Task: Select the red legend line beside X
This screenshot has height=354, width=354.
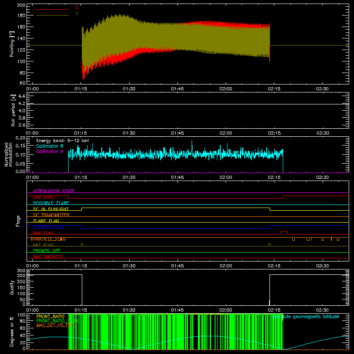Action: point(53,9)
